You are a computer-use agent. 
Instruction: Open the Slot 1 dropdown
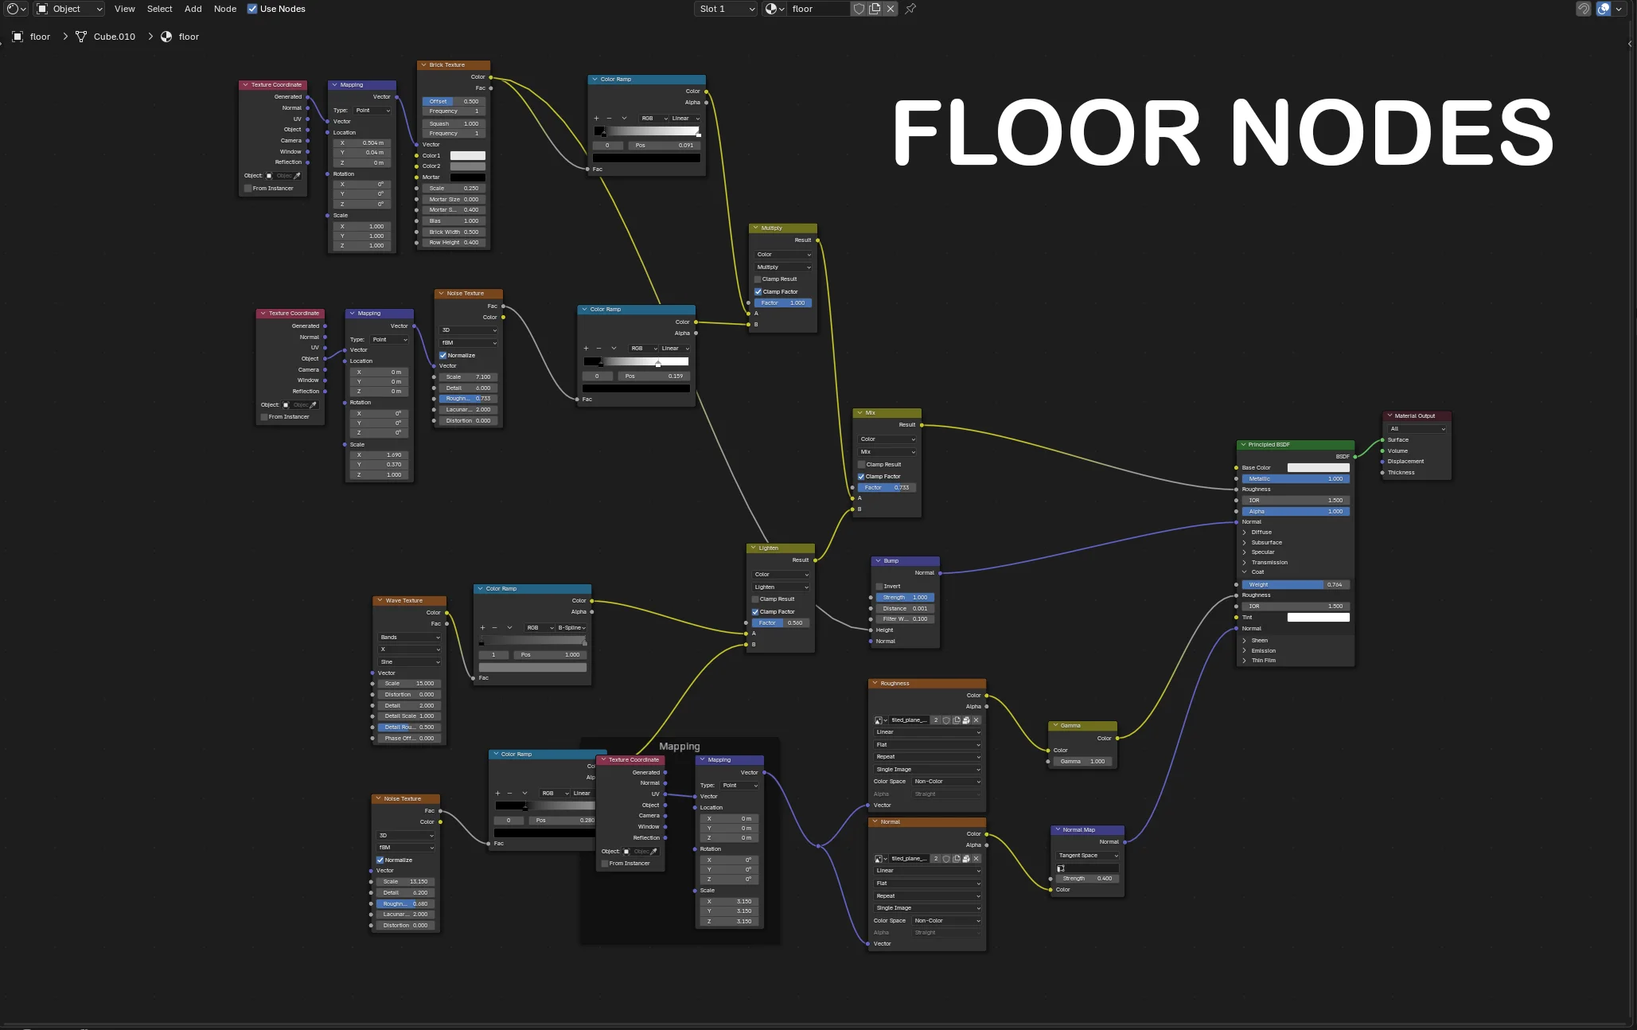[x=725, y=9]
